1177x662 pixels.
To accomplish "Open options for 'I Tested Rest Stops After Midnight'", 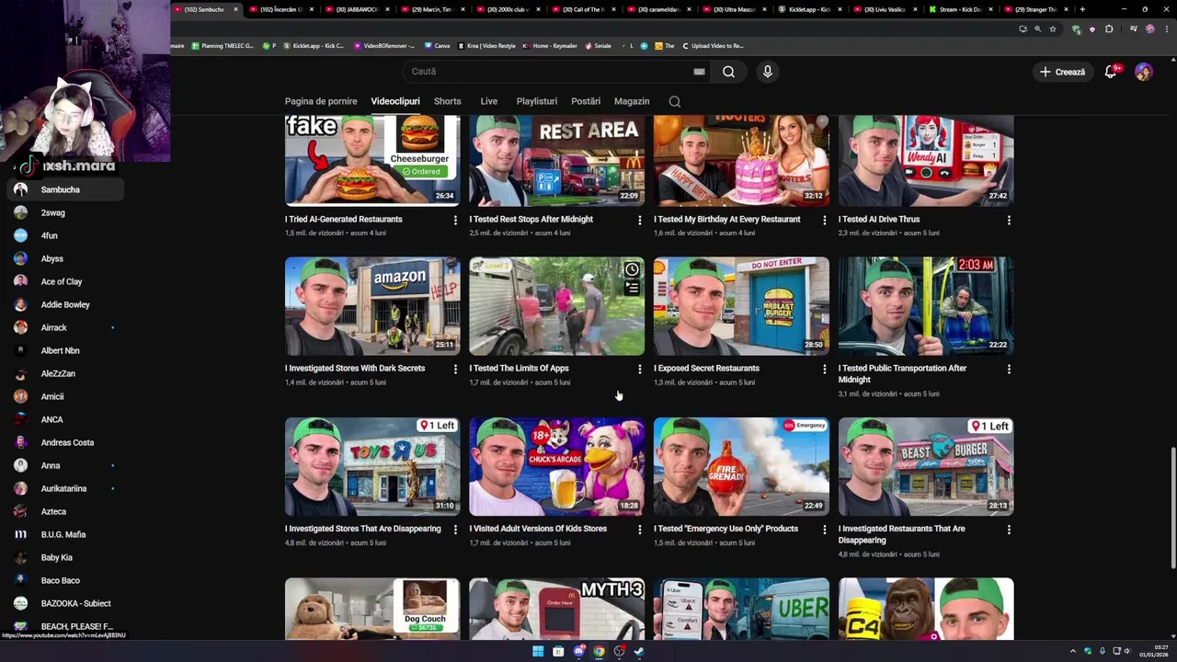I will coord(640,220).
